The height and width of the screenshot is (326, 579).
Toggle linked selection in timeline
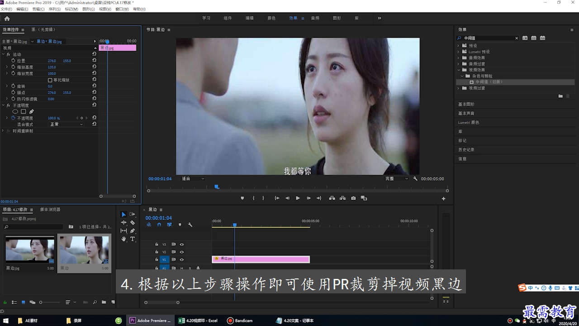pos(169,225)
